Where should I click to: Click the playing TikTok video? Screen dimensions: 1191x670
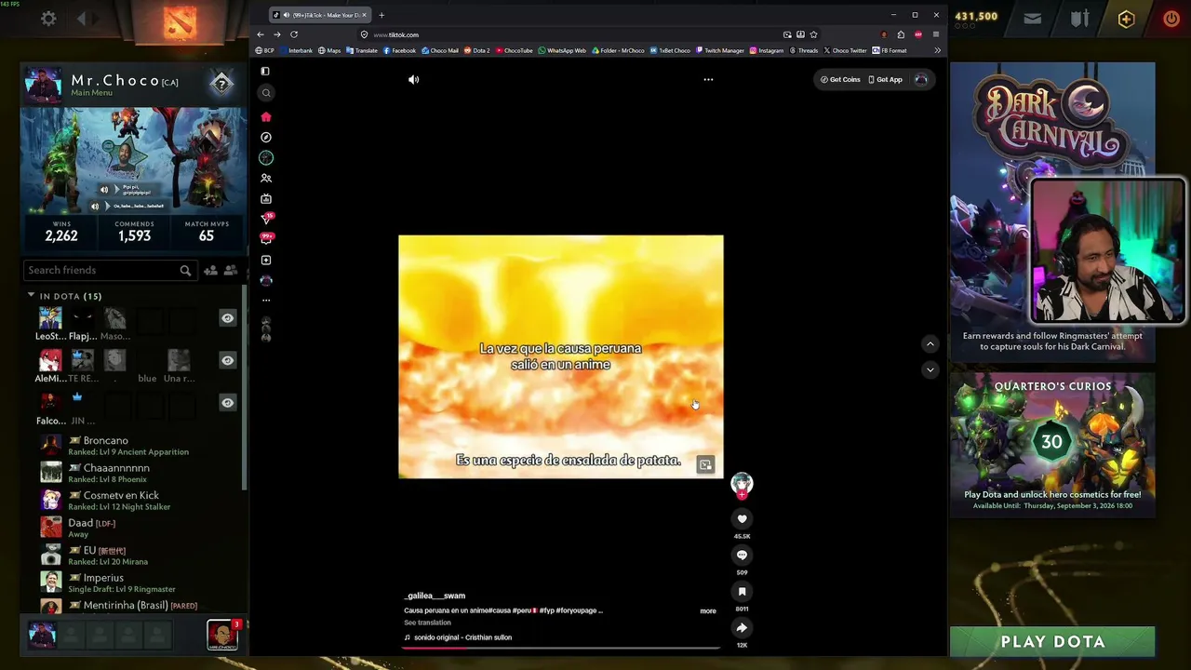(561, 356)
